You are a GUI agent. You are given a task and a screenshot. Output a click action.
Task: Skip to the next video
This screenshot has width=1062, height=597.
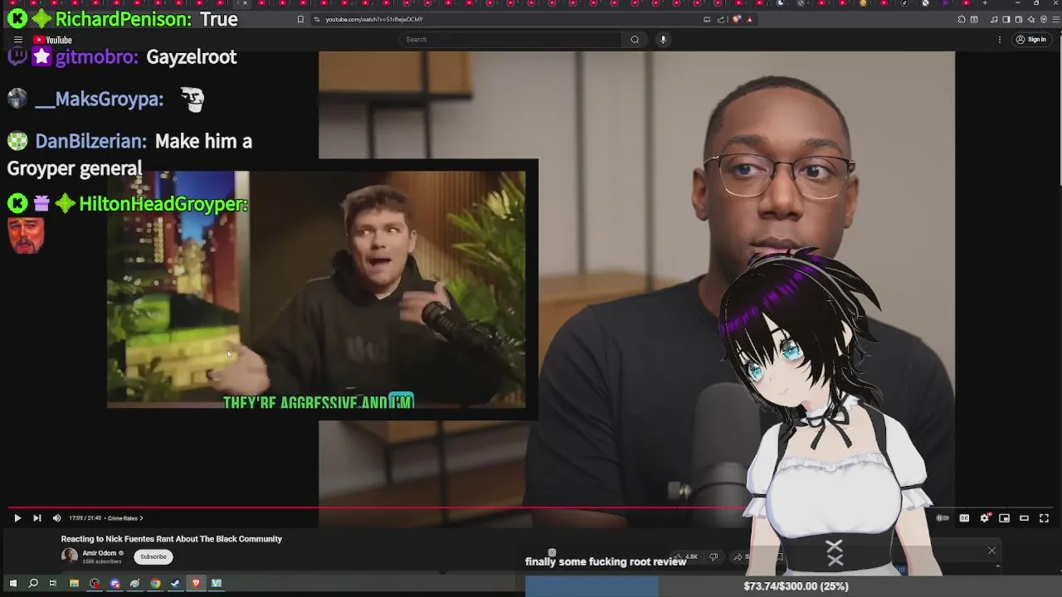(37, 518)
